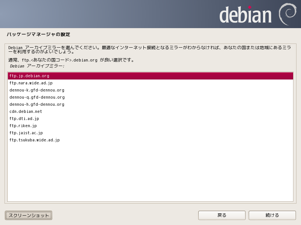Viewport: 301px width, 225px height.
Task: Select dennou-k.gfd-dennou.org mirror
Action: [37, 90]
